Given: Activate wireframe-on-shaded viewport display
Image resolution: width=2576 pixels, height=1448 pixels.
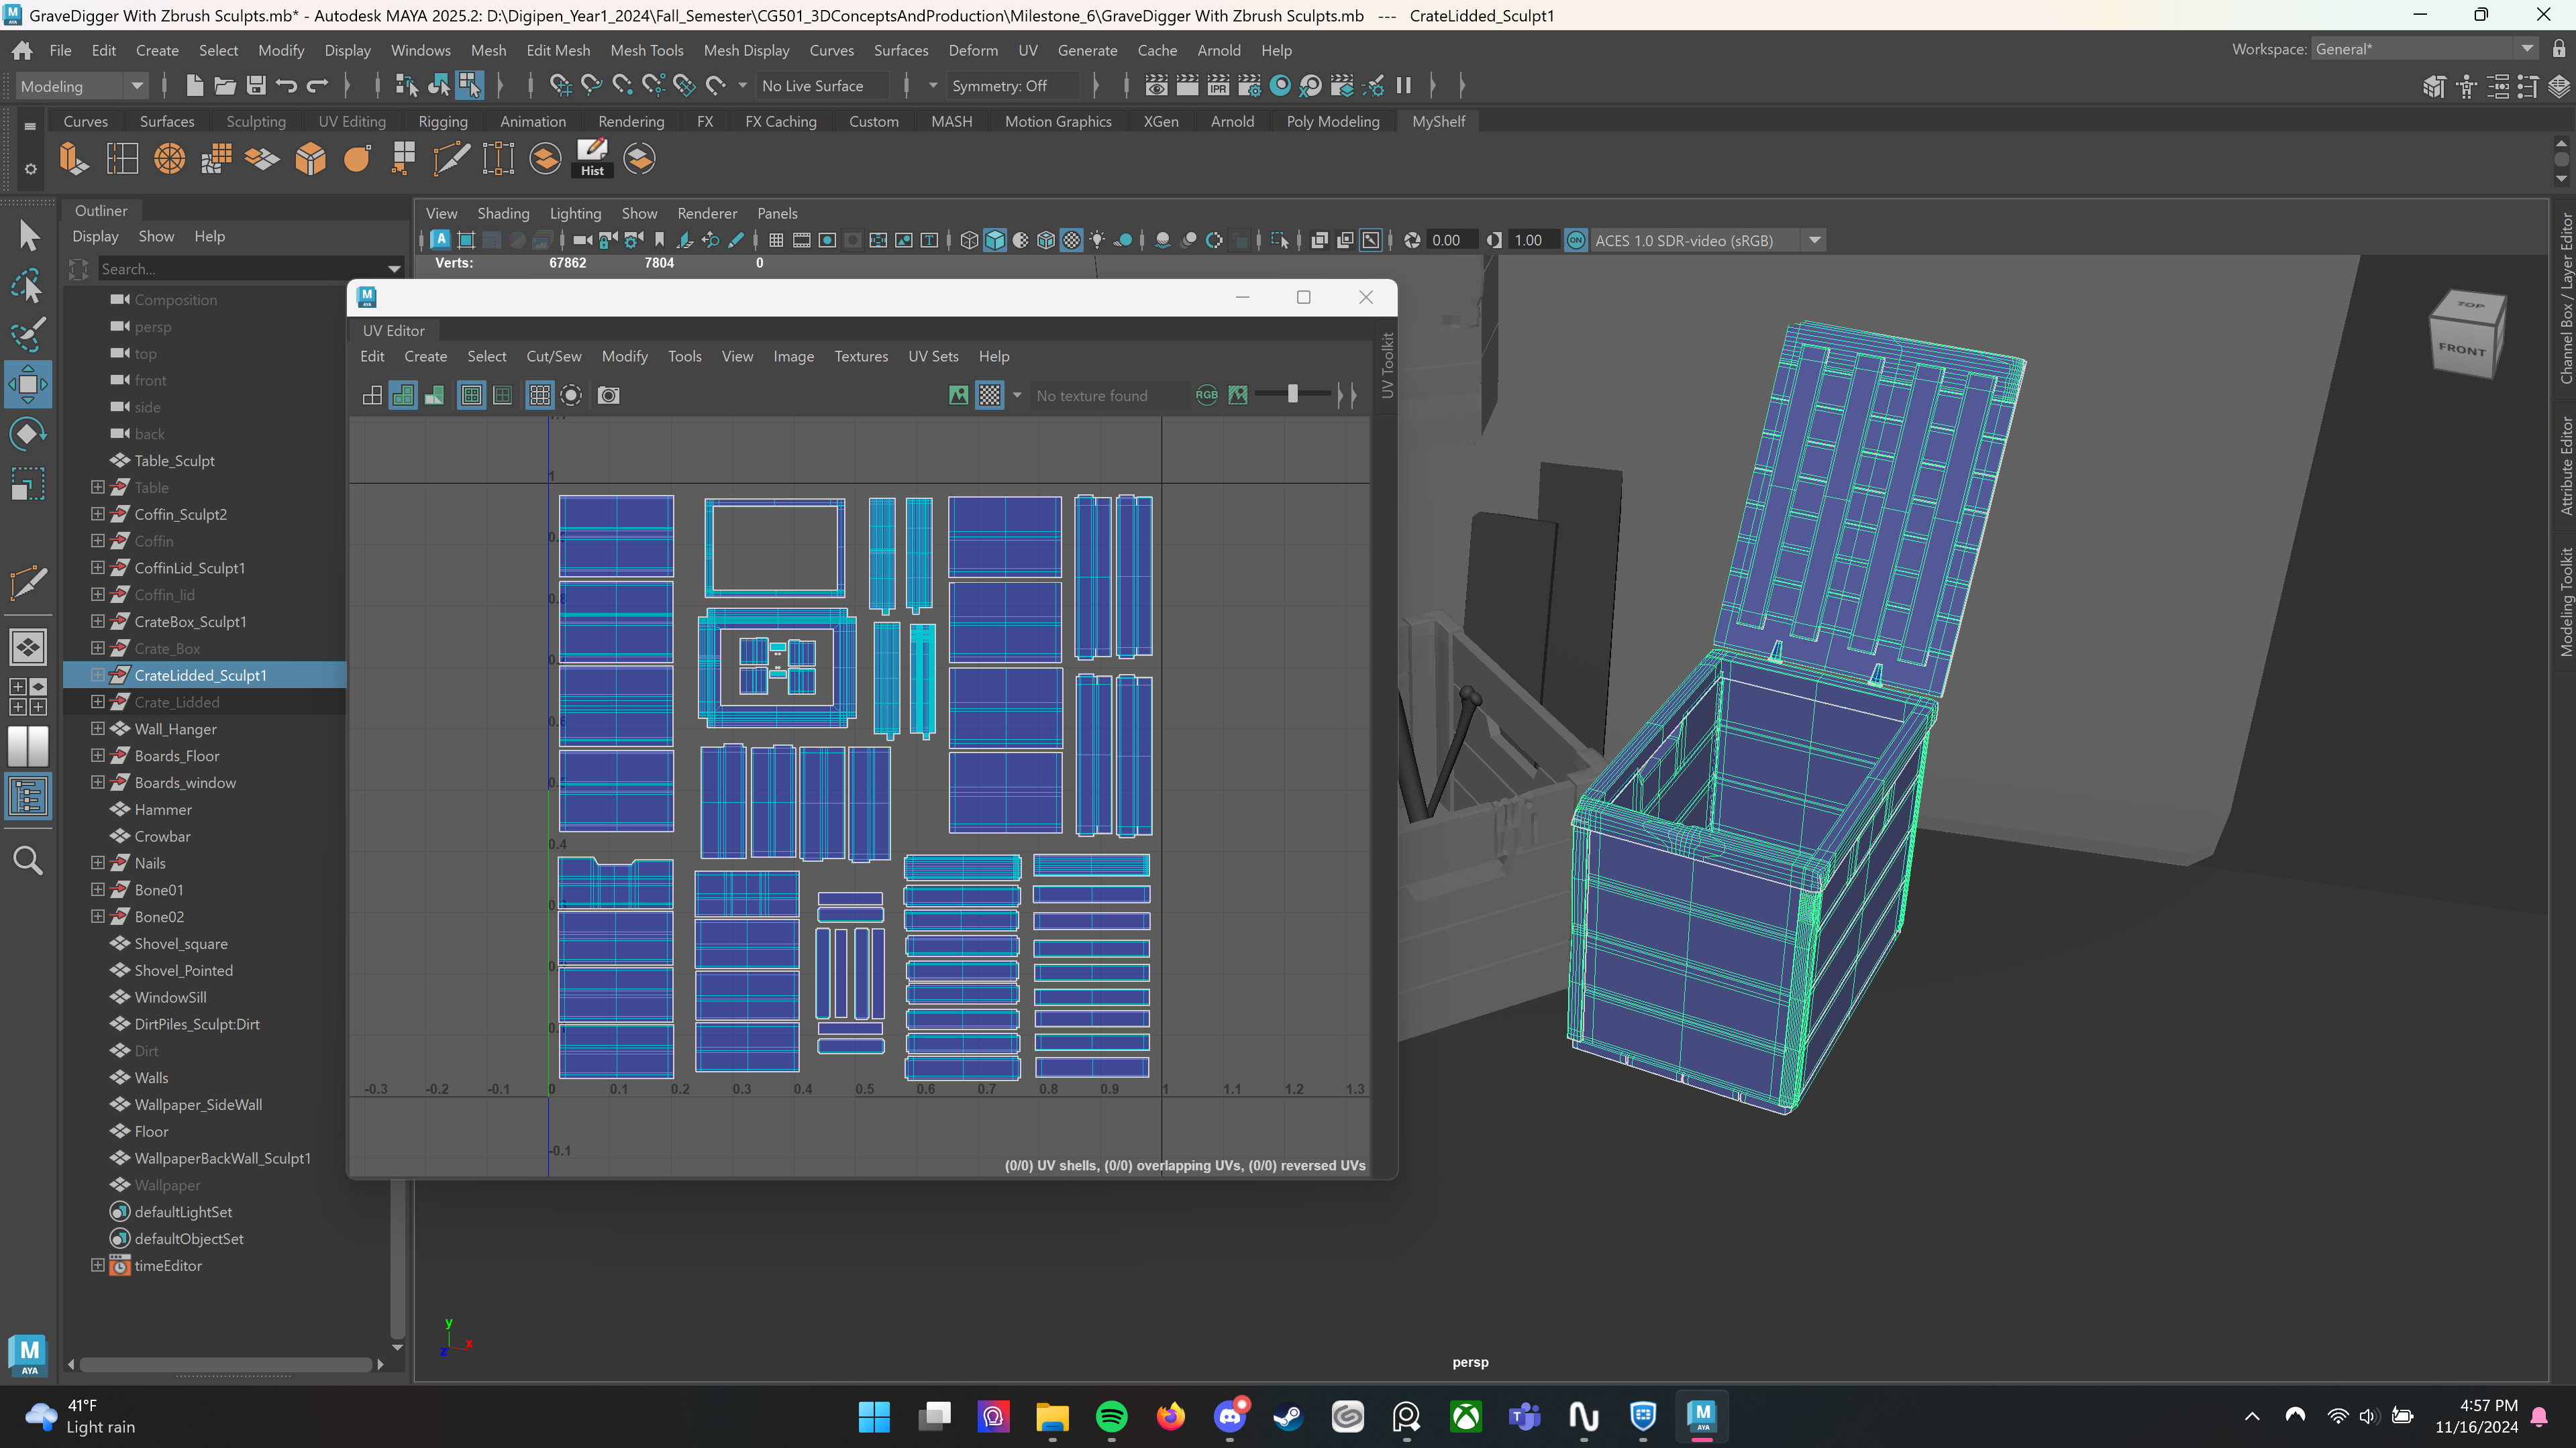Looking at the screenshot, I should click(x=1045, y=240).
